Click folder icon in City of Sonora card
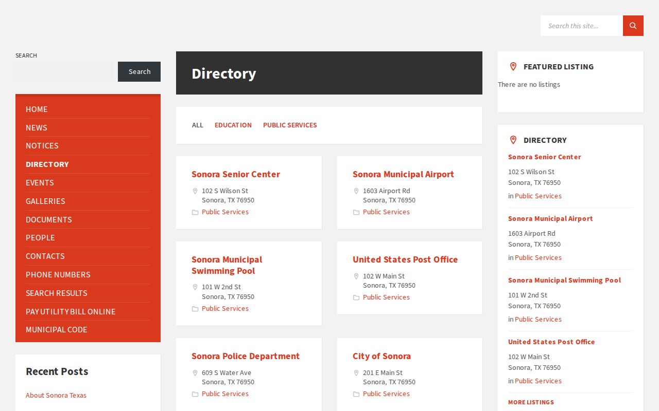This screenshot has width=659, height=411. pyautogui.click(x=356, y=394)
